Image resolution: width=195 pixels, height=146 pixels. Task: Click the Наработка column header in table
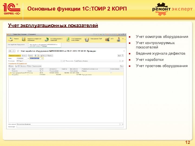click(x=64, y=69)
